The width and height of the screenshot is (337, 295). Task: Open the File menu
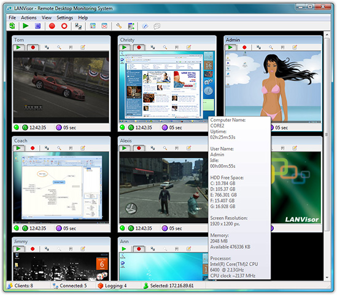[x=12, y=18]
